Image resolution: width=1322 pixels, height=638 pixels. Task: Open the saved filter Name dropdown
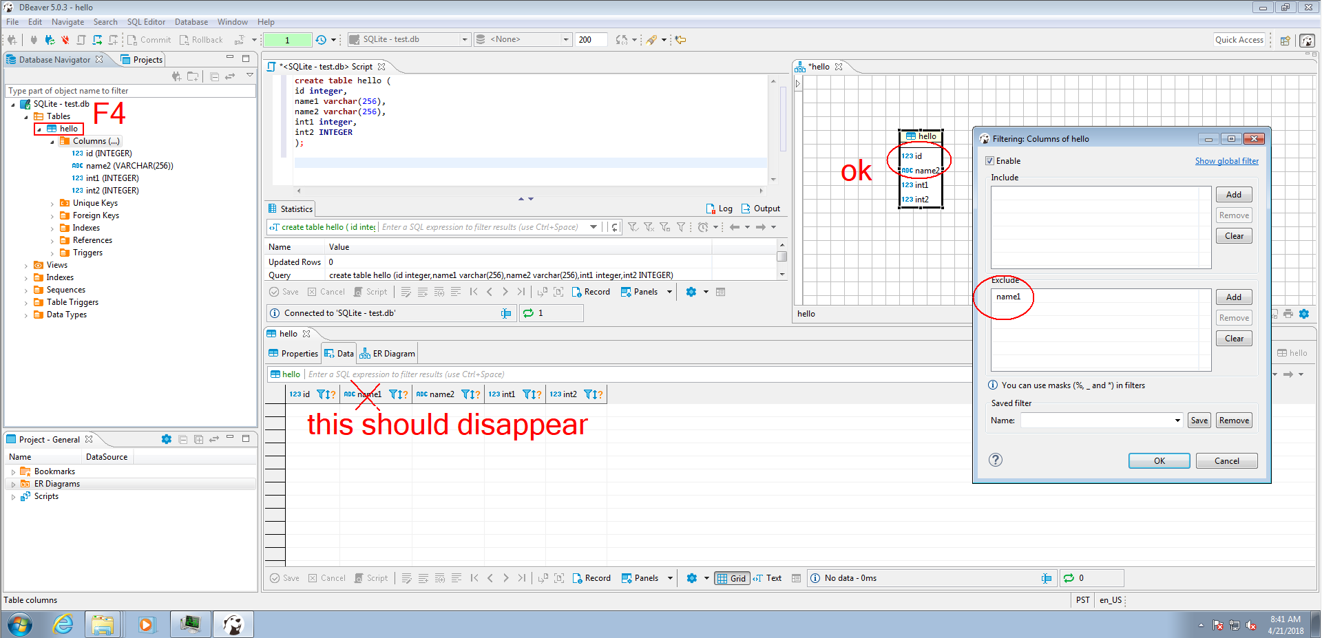(1177, 421)
